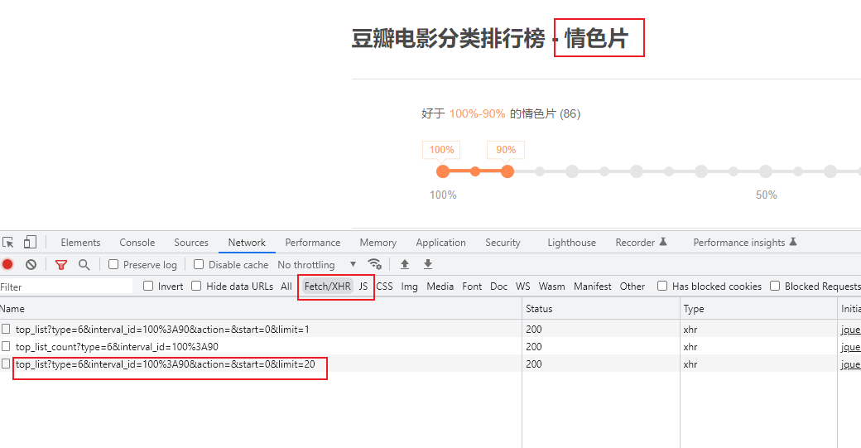This screenshot has width=861, height=448.
Task: Click the flask icon next to Recorder
Action: (x=663, y=242)
